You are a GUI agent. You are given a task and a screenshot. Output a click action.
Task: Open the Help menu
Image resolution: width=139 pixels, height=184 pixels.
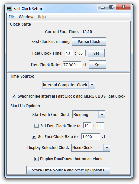(42, 17)
